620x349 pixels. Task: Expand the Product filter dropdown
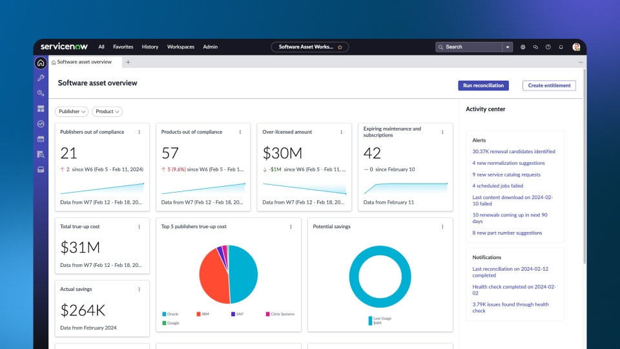[107, 112]
